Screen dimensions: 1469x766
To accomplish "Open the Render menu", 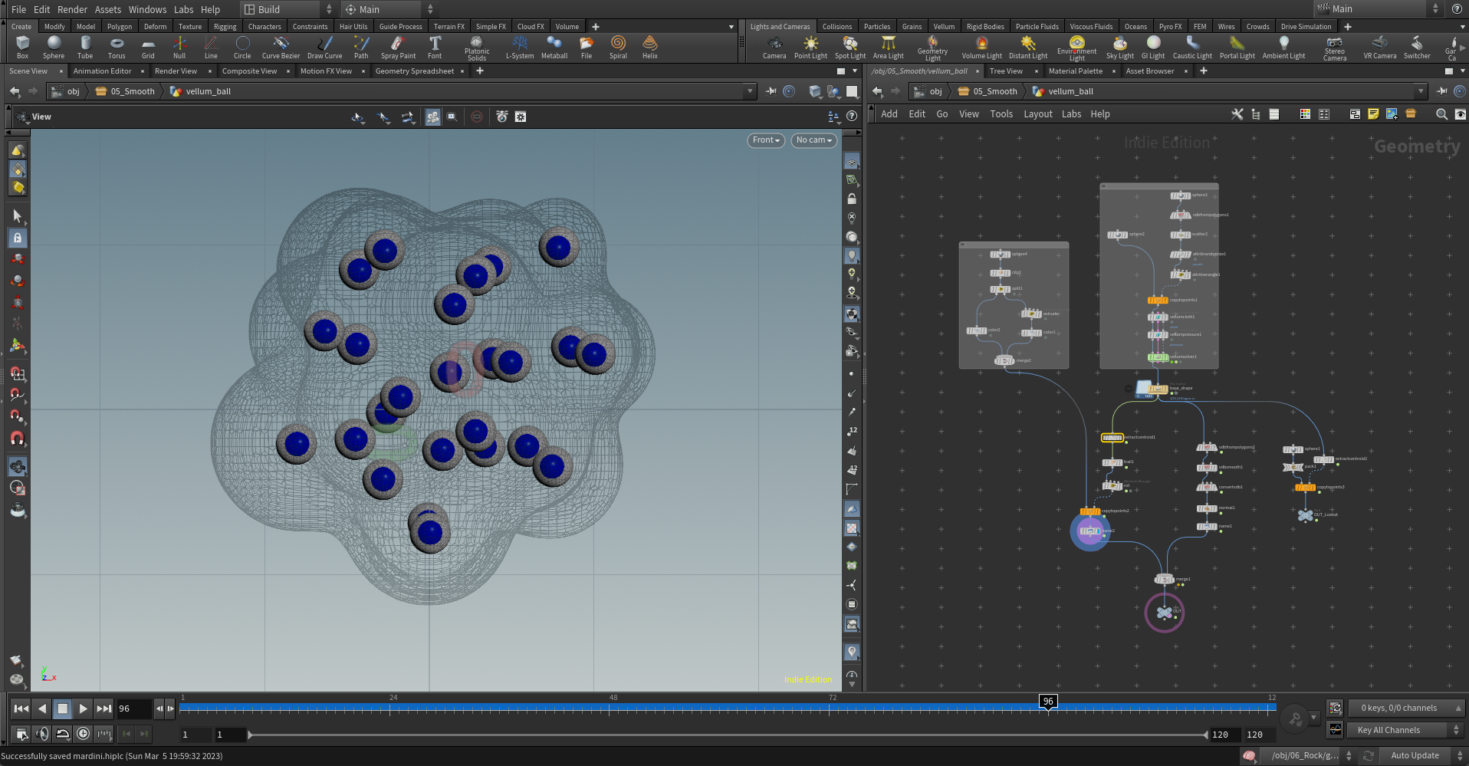I will point(72,9).
